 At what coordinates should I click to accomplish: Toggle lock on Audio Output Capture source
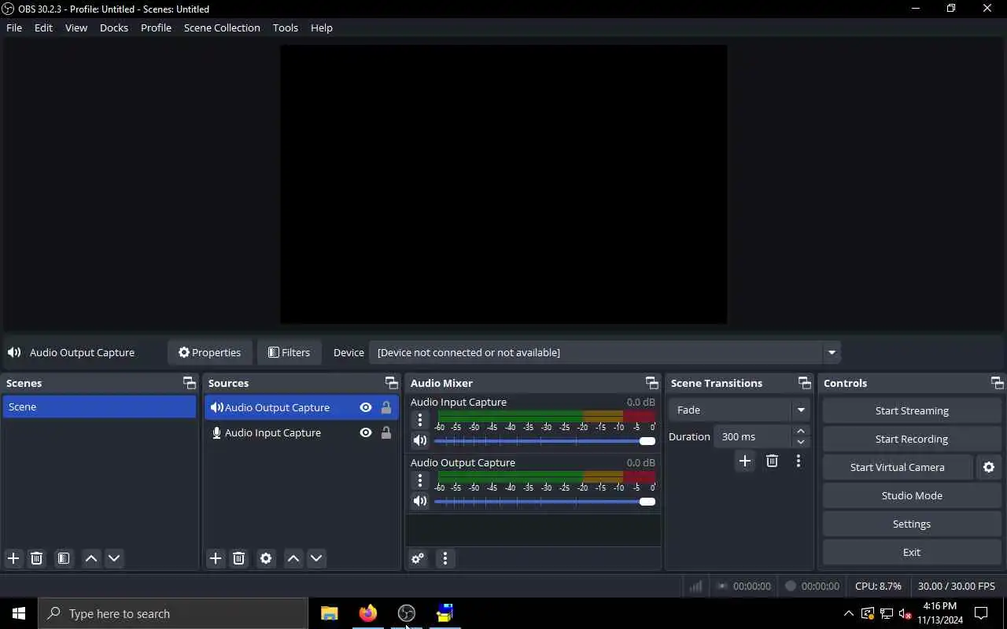point(386,407)
